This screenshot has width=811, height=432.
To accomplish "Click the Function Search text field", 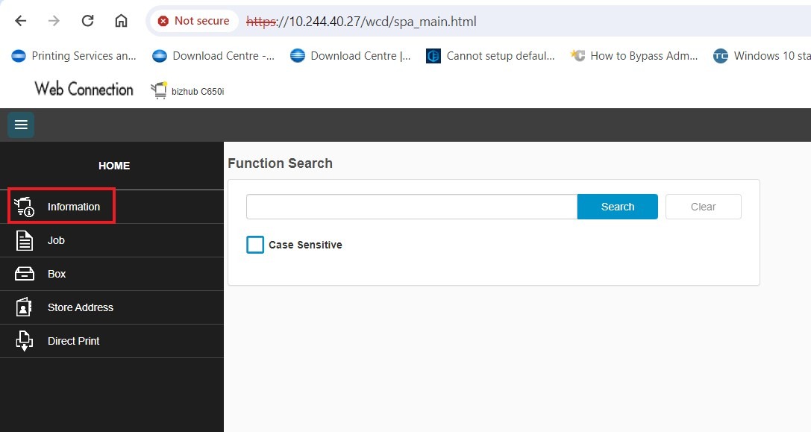I will (411, 207).
